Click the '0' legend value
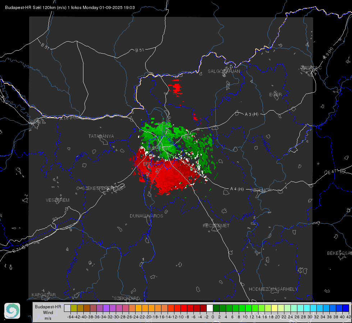 click(213, 317)
